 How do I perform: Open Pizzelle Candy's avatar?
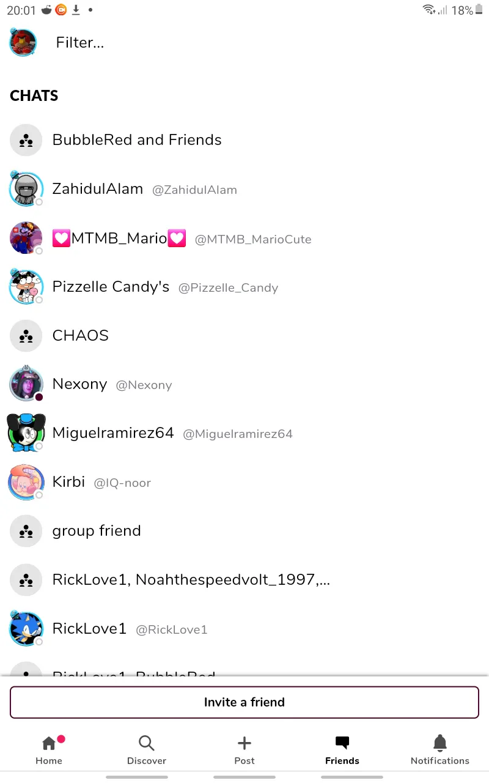click(x=26, y=286)
